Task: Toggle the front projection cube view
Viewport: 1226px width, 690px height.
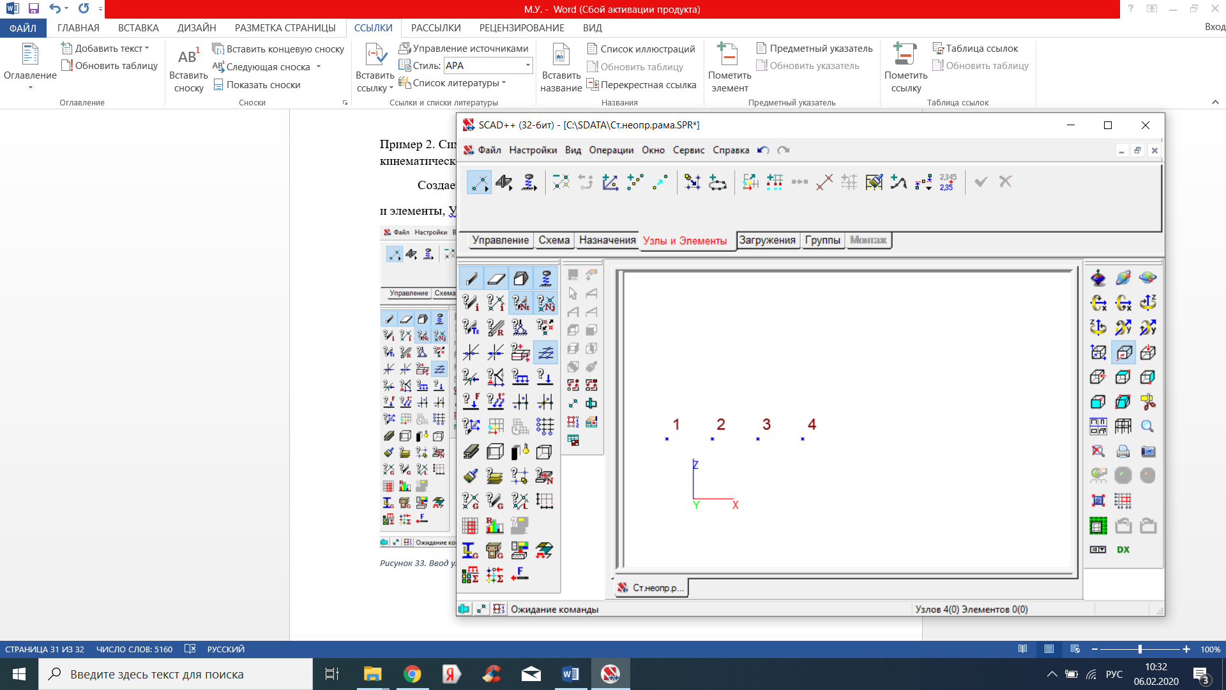Action: coord(1123,352)
